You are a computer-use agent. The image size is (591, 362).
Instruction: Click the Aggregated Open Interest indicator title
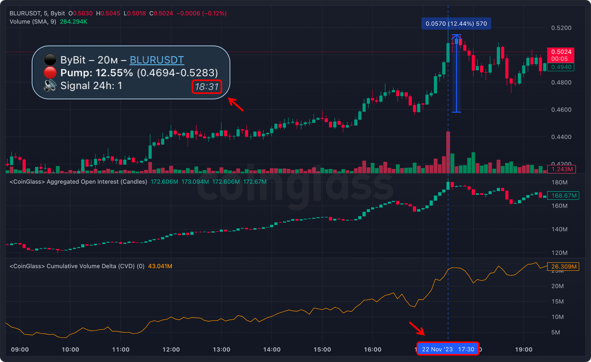[78, 182]
